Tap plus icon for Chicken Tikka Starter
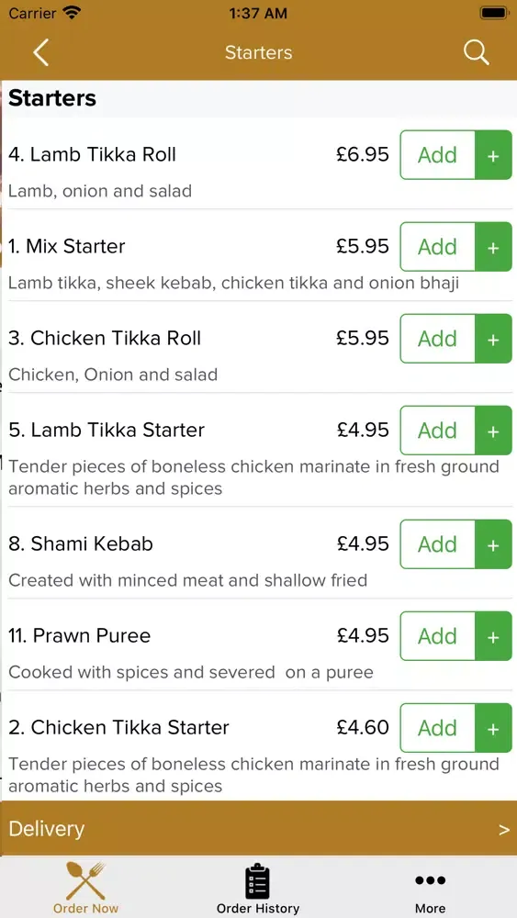 [493, 728]
